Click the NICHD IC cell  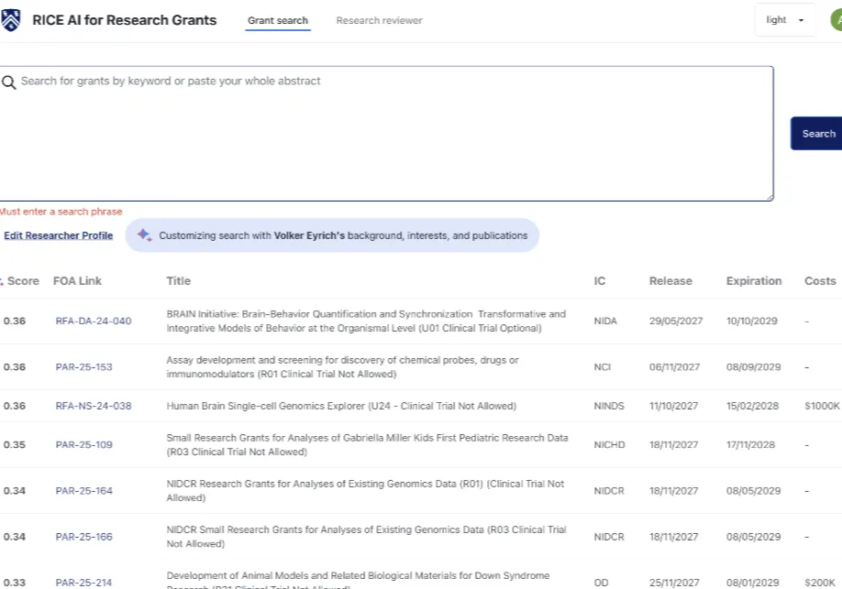609,444
